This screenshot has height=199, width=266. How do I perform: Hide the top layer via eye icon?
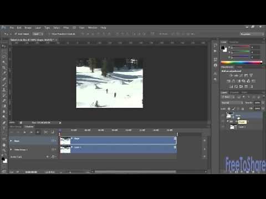(223, 116)
